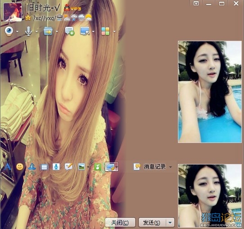
Task: Send a file using folder arrow icon
Action: [48, 31]
